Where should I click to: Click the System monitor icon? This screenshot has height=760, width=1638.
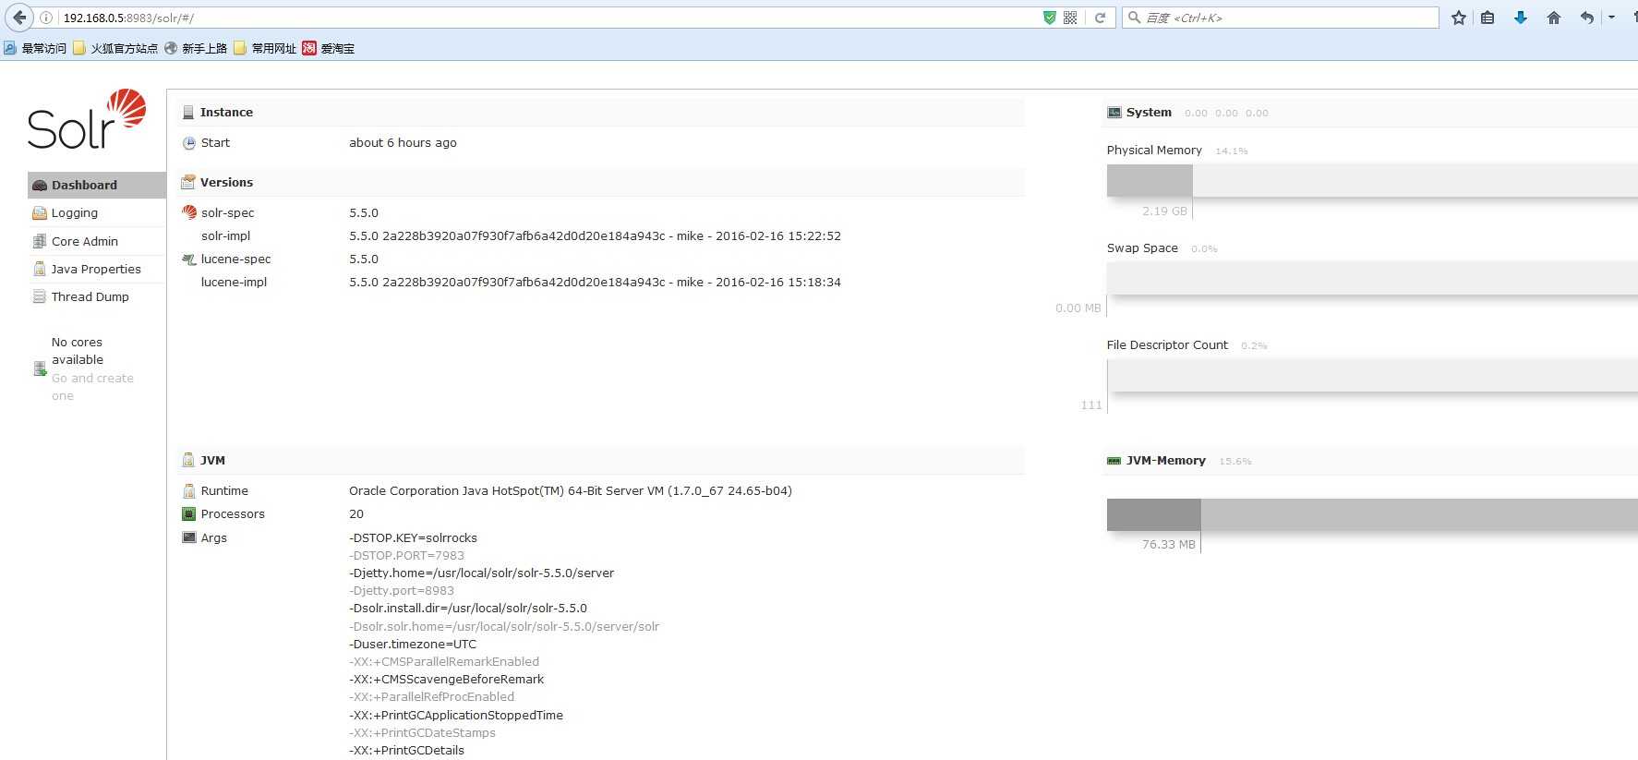(x=1114, y=113)
